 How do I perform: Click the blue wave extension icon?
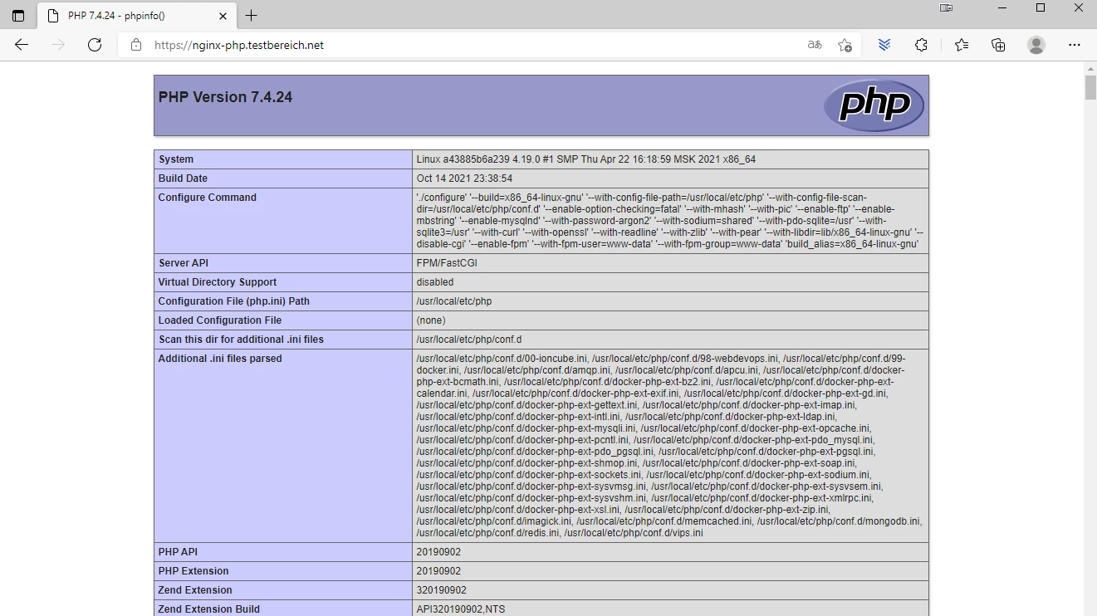(x=884, y=45)
